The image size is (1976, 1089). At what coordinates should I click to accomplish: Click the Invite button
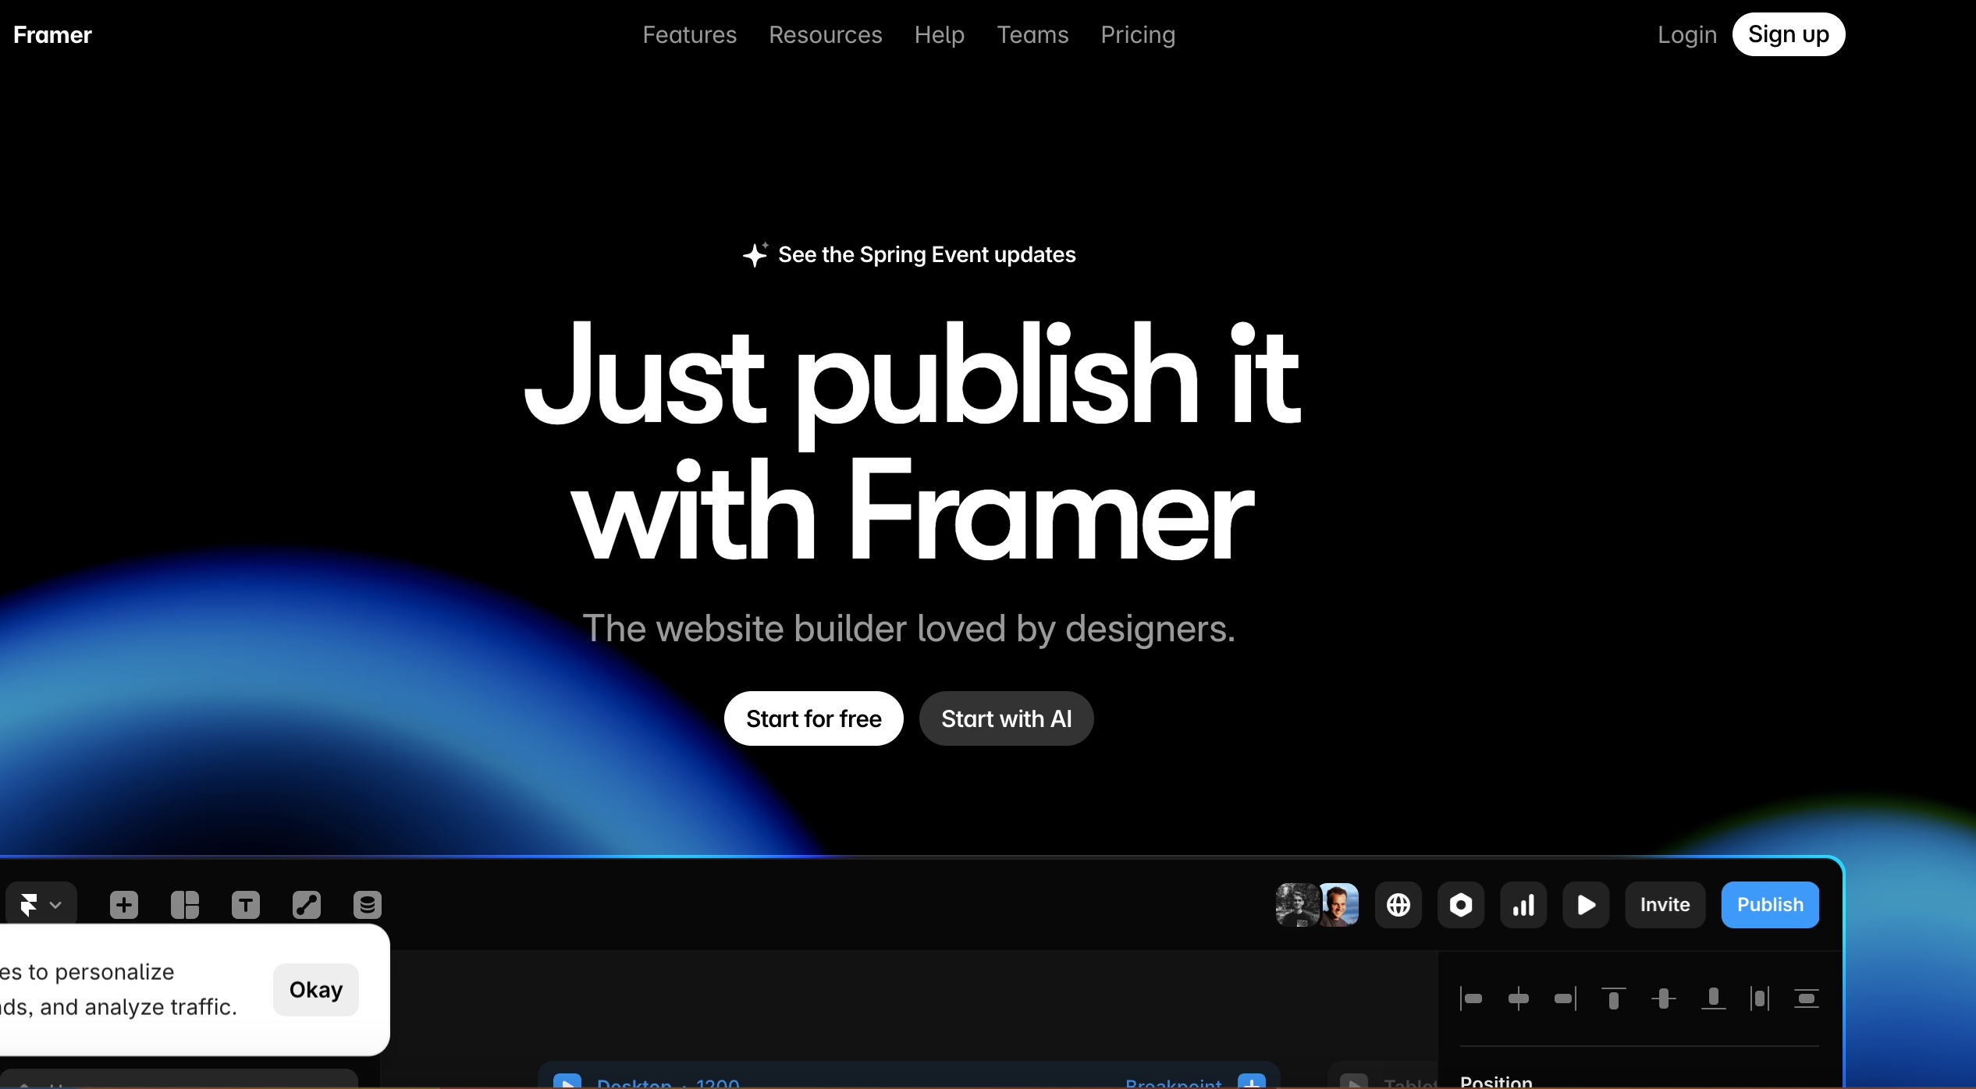[1665, 905]
